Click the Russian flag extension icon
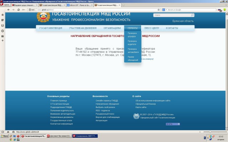The height and width of the screenshot is (142, 228). click(220, 10)
